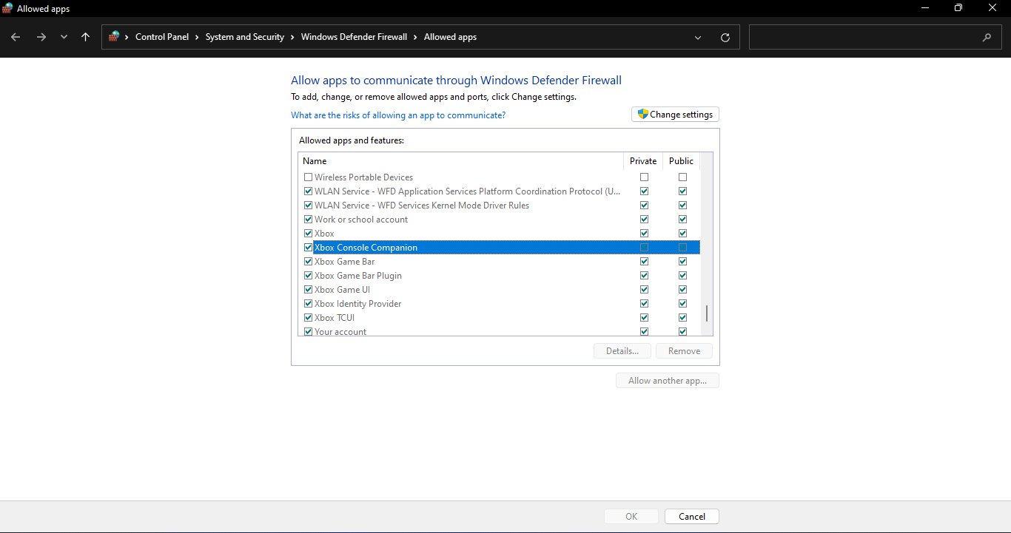Toggle Private checkbox for Xbox Console Companion
Screen dimensions: 1011x533
pyautogui.click(x=644, y=248)
